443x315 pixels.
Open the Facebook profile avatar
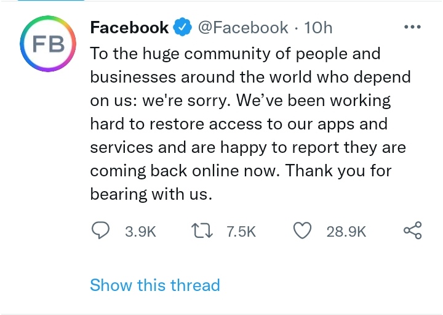click(x=47, y=46)
